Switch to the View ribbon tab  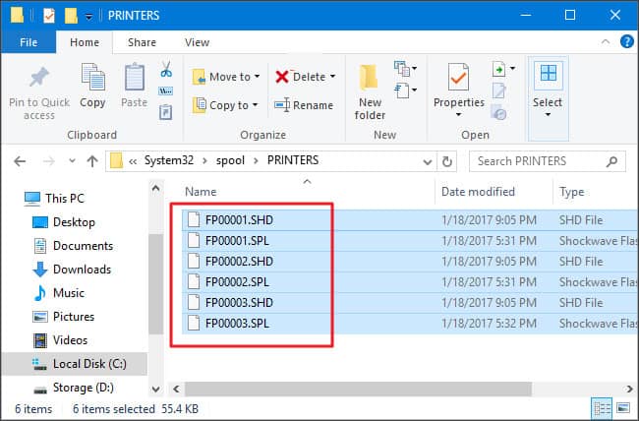point(197,42)
